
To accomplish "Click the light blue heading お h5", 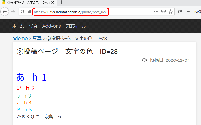I will coord(24,110).
